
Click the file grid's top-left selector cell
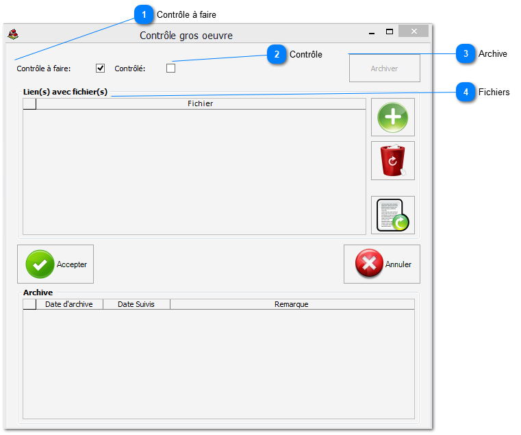pyautogui.click(x=29, y=104)
